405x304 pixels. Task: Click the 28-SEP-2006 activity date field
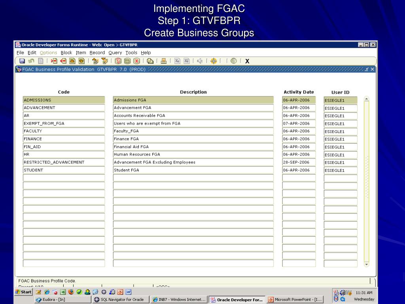coord(299,162)
